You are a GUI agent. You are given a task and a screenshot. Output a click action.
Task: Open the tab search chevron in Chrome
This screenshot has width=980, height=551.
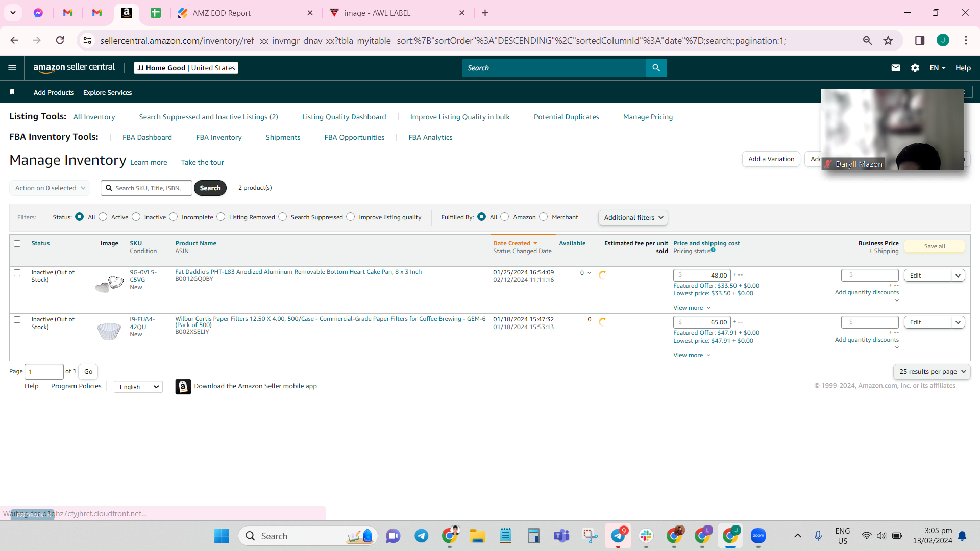click(13, 13)
